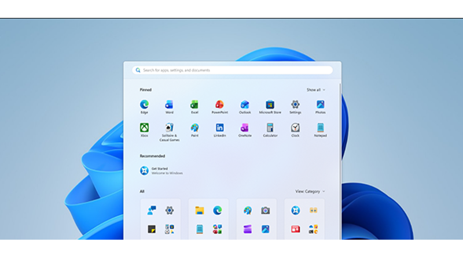463x257 pixels.
Task: Open Get Started recommended item
Action: [161, 170]
